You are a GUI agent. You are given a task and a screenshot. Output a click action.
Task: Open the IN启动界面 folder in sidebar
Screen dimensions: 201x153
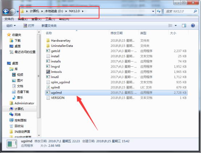coord(20,132)
